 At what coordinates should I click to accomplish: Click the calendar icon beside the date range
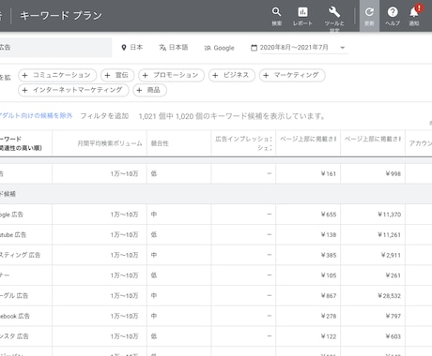pyautogui.click(x=255, y=48)
